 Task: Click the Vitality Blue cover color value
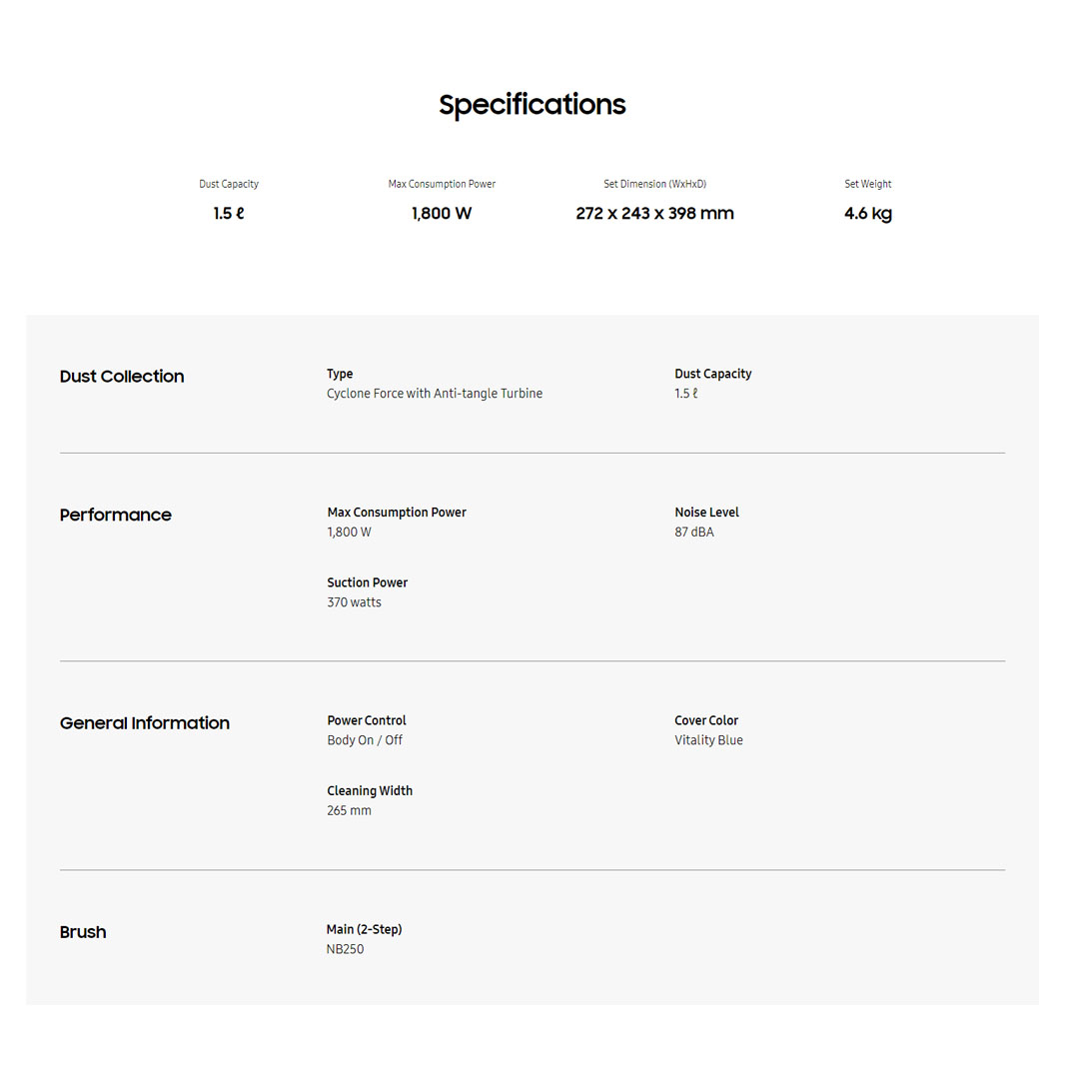(x=708, y=740)
